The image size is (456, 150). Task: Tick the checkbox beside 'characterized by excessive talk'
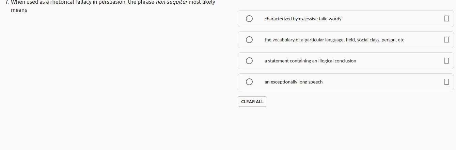click(x=446, y=19)
